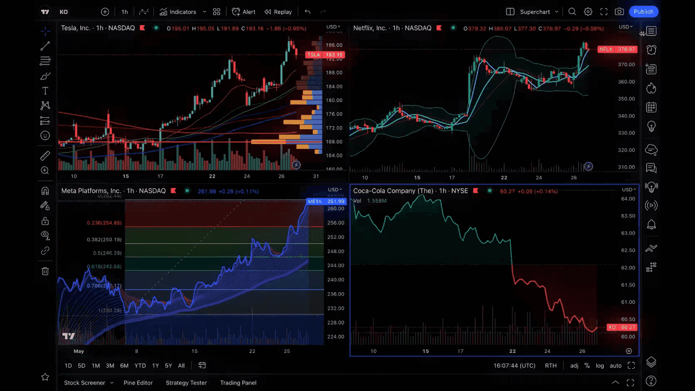Expand the Stock Screener dropdown arrow
Viewport: 695px width, 391px height.
[112, 383]
